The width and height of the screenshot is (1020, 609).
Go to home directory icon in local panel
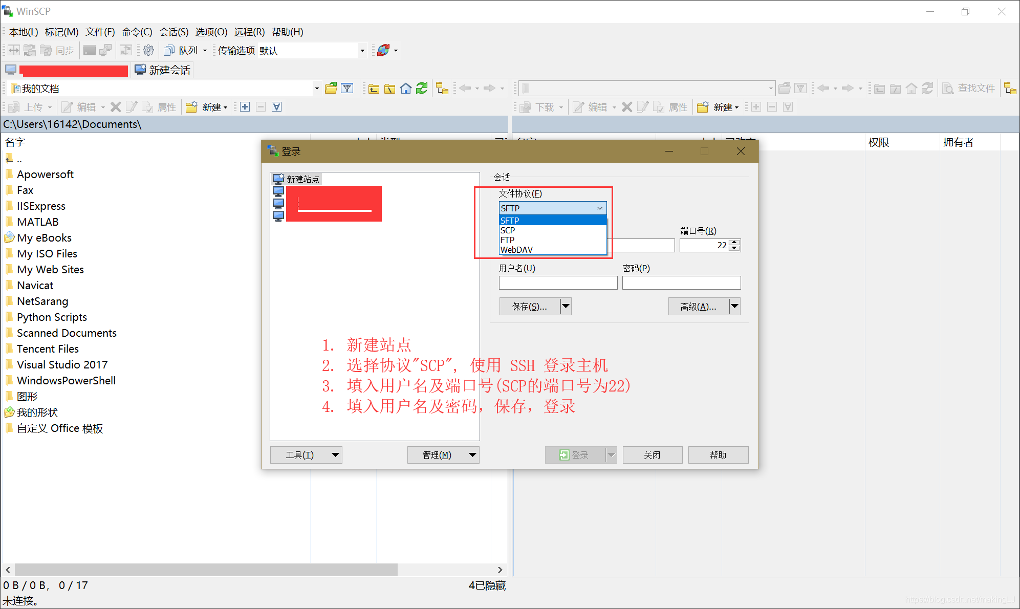click(406, 89)
